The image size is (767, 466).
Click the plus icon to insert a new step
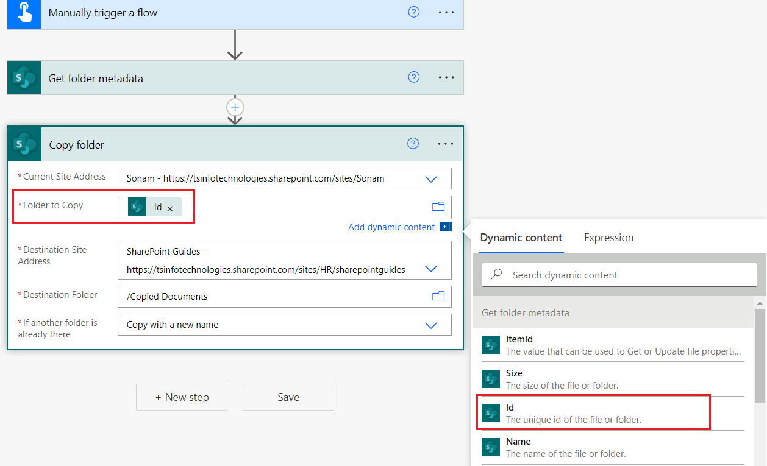pyautogui.click(x=235, y=107)
